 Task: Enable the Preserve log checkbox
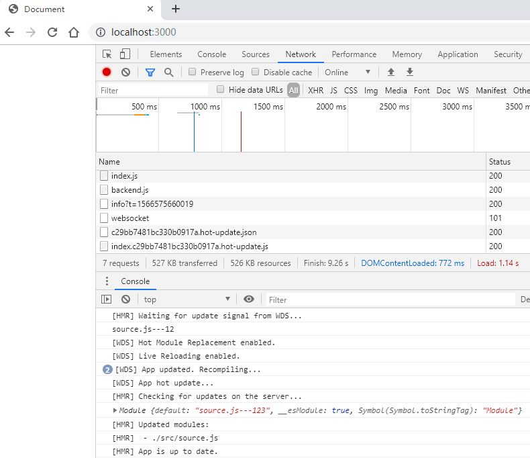point(192,72)
